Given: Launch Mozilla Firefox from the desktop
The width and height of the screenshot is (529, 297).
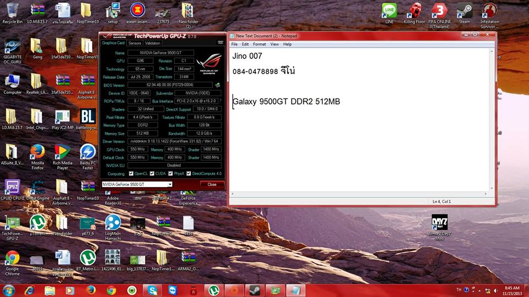Looking at the screenshot, I should pos(37,157).
